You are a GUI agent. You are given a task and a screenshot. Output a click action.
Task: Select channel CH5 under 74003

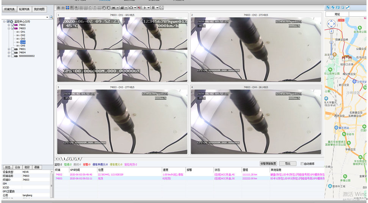pos(23,46)
